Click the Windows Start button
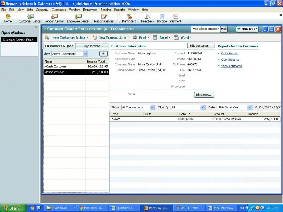The image size is (283, 212). coord(13,208)
